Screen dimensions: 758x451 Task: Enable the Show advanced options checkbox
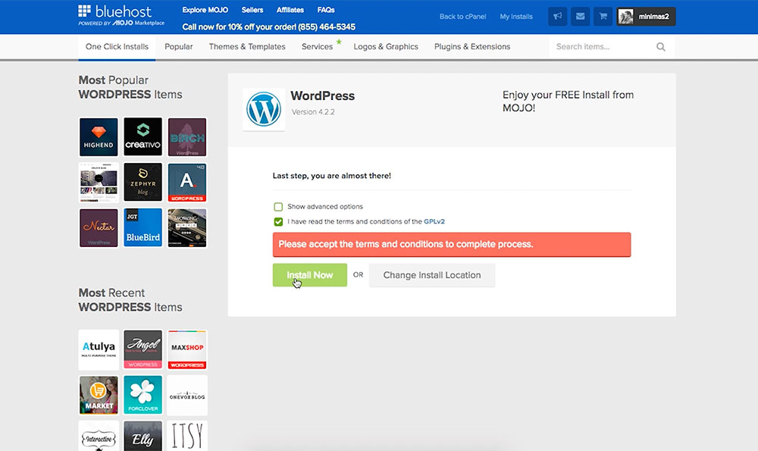(278, 207)
